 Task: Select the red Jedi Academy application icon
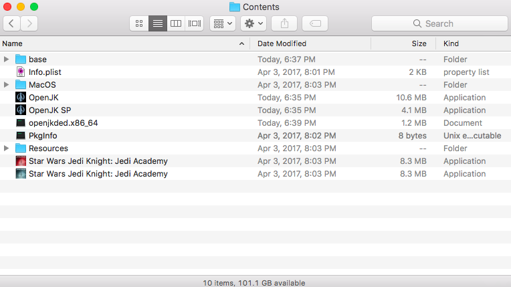[x=21, y=161]
